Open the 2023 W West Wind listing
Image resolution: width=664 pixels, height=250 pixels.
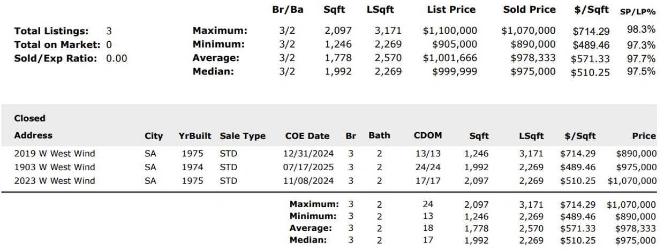click(55, 181)
